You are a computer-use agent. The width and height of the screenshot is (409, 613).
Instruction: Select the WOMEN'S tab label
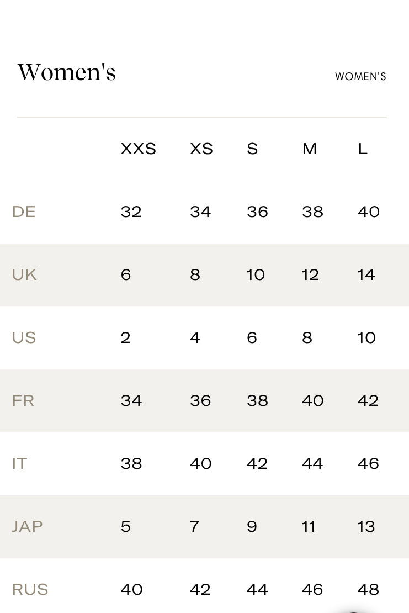360,77
